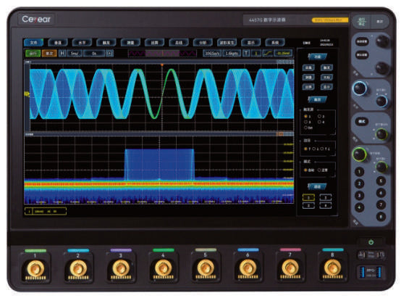Screen dimensions: 401x298
Task: Click hardware channel button 1 on keypad
Action: click(359, 172)
